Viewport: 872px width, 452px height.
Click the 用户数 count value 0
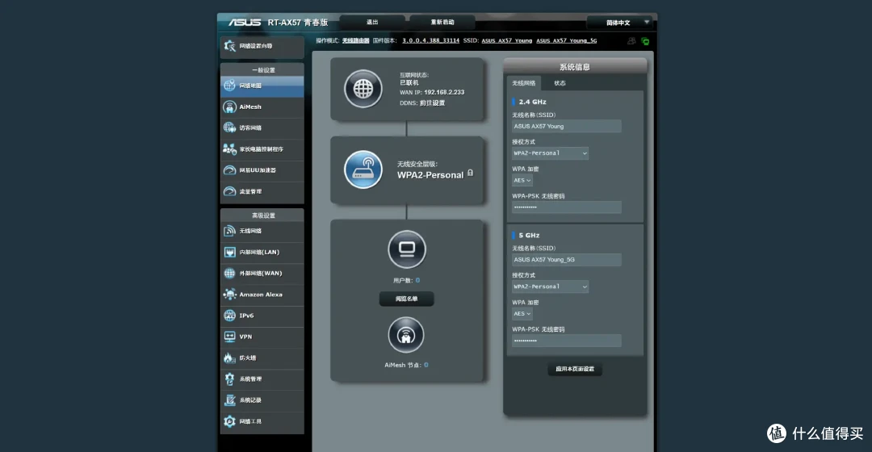pos(417,280)
